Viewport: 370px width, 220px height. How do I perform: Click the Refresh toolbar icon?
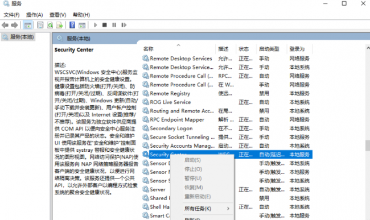50,25
